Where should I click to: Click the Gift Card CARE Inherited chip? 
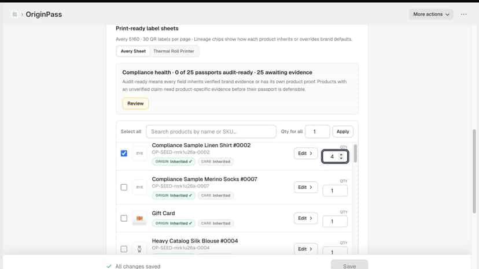(216, 223)
